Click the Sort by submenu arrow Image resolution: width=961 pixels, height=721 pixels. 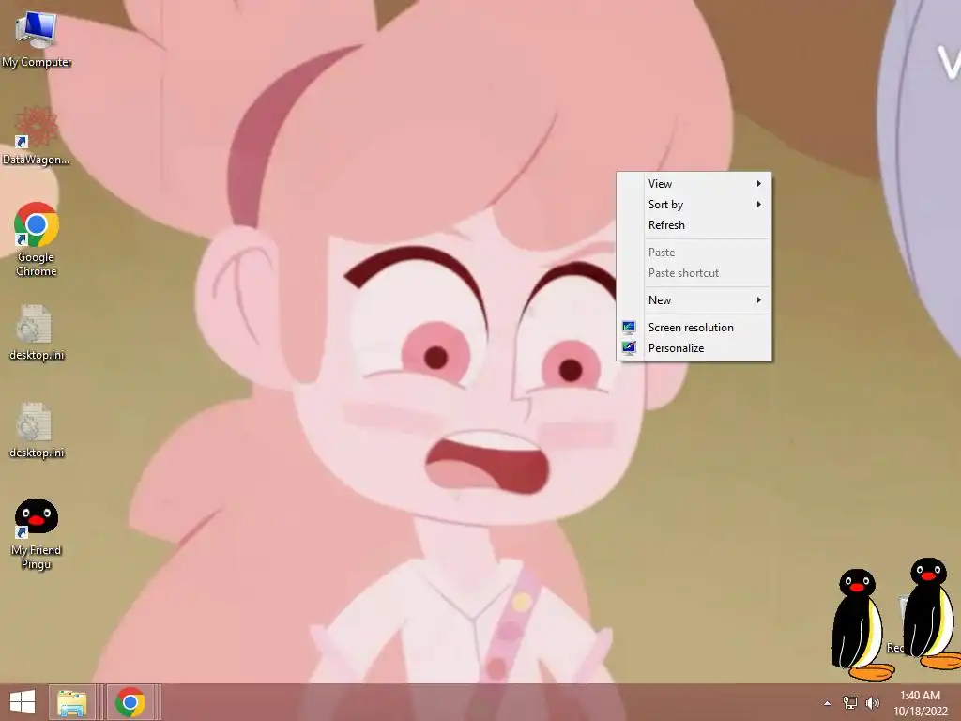tap(758, 204)
